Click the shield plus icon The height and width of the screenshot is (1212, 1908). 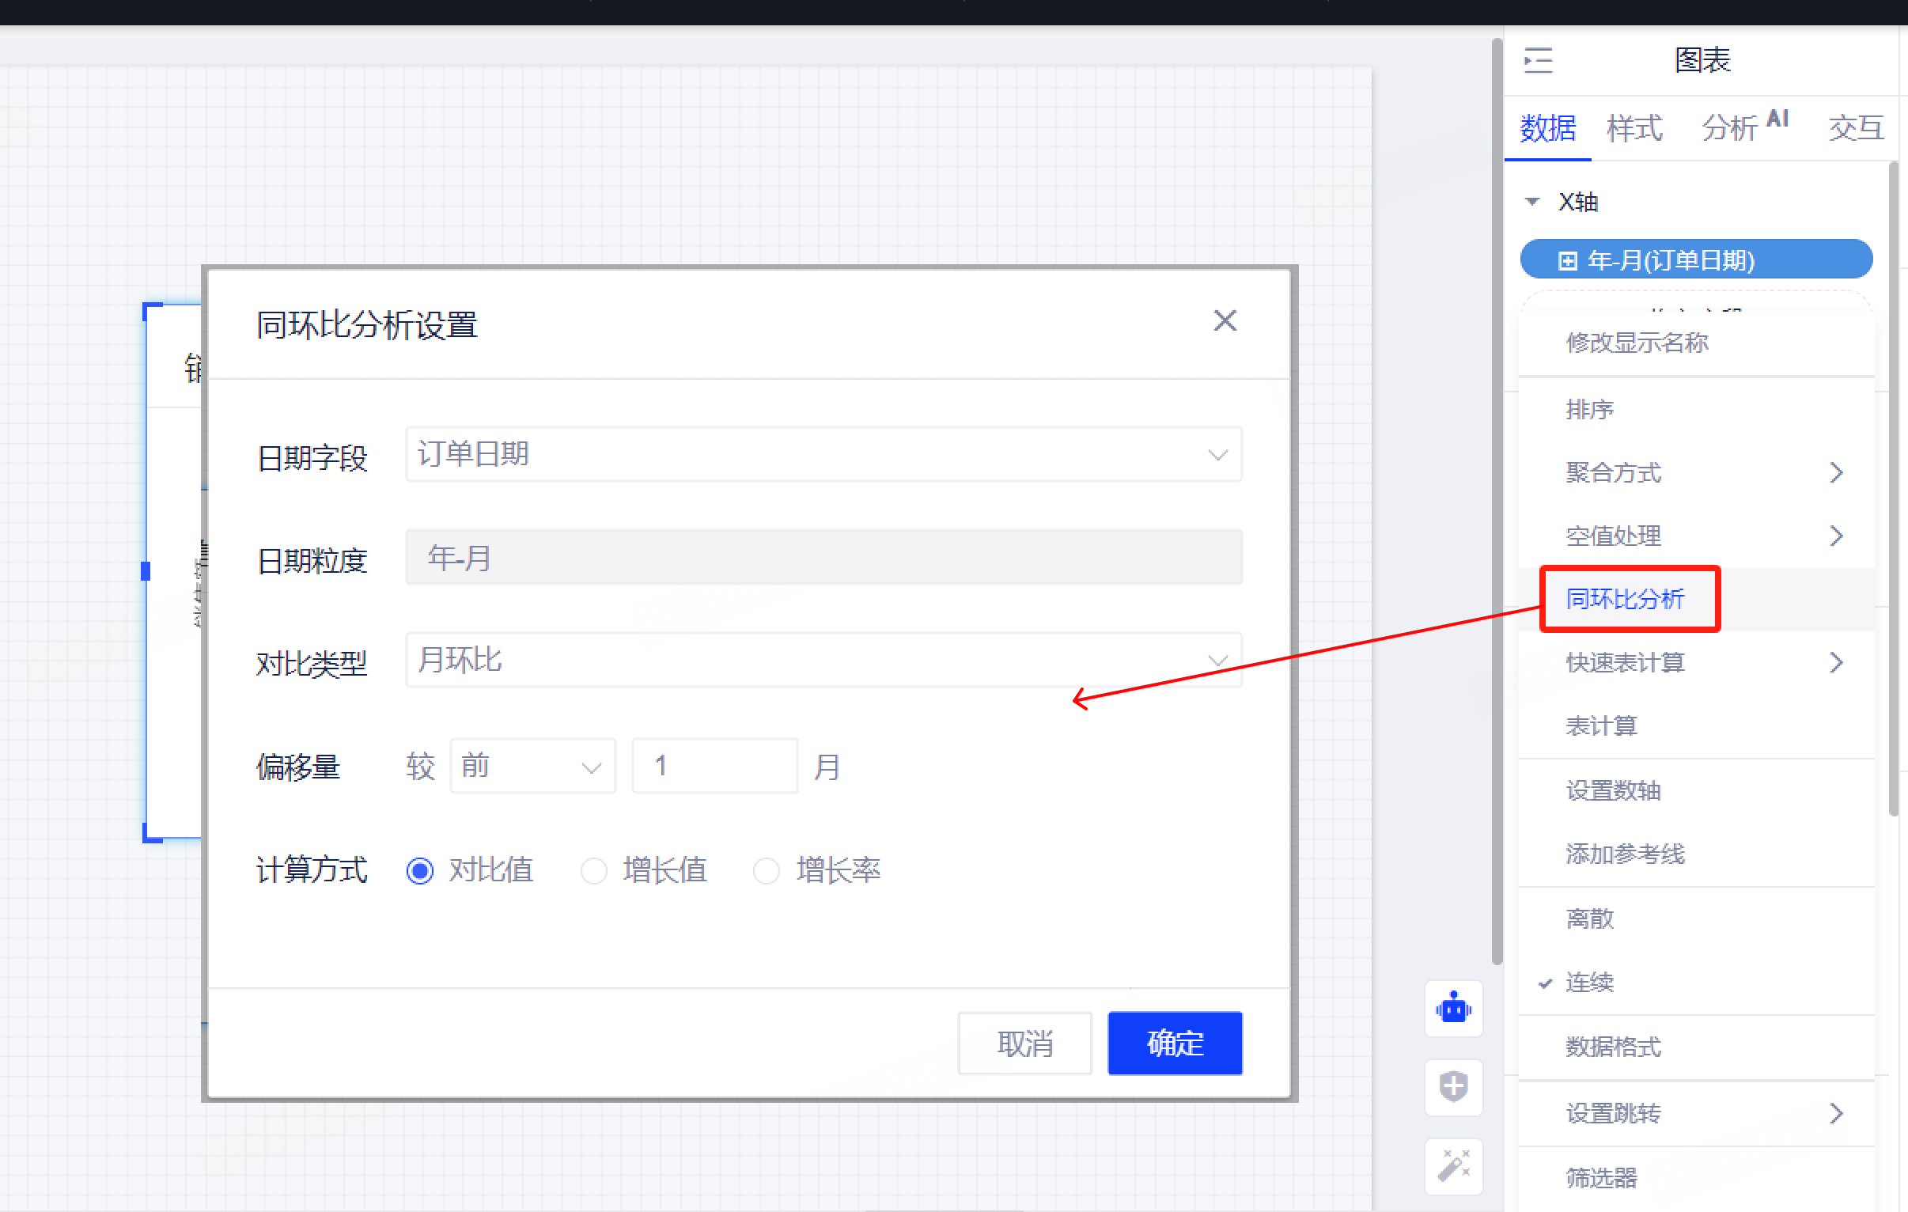pos(1452,1086)
